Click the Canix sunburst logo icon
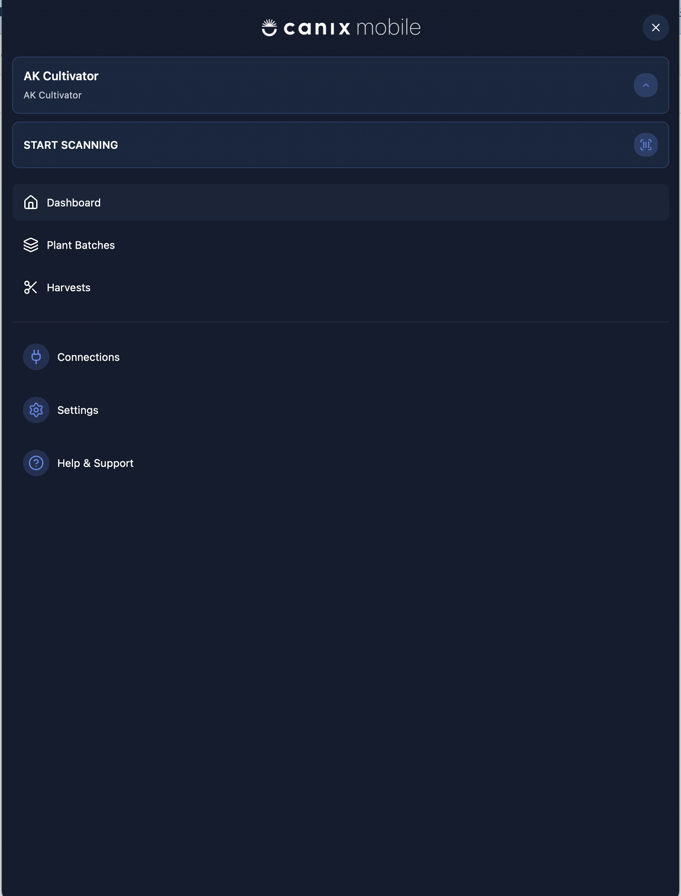Image resolution: width=681 pixels, height=896 pixels. 270,28
